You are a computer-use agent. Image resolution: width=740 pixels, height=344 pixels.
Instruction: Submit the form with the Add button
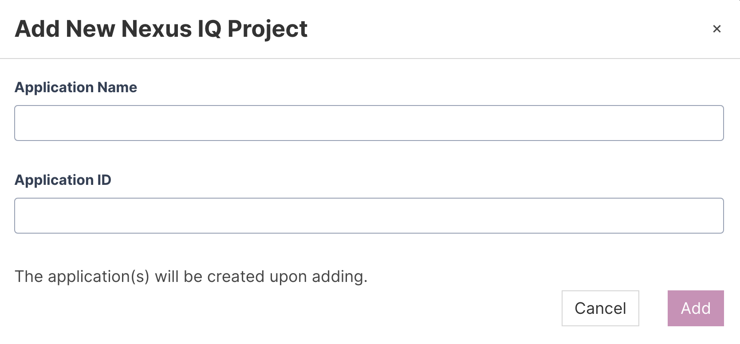[x=695, y=308]
